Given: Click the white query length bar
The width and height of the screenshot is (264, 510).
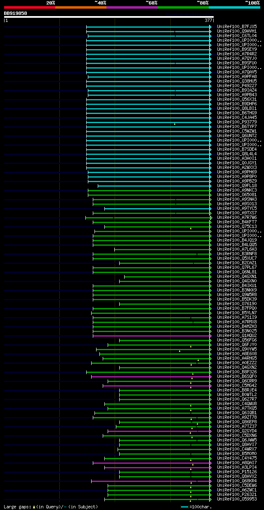Looking at the screenshot, I should click(109, 17).
